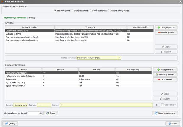Viewport: 183px width, 127px height.
Task: Select Maksymalny czas dojazdu element row
Action: pos(78,76)
